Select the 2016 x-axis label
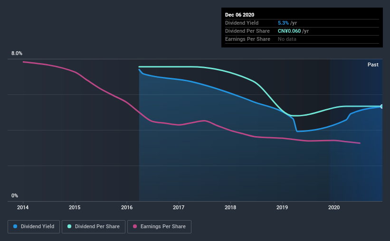 click(127, 207)
